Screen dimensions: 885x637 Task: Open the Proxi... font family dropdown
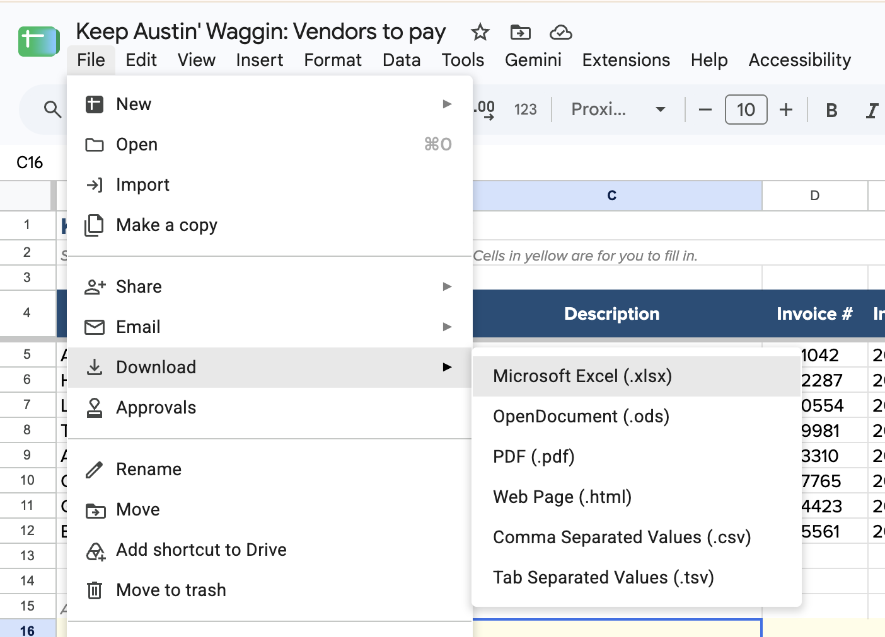click(x=618, y=110)
